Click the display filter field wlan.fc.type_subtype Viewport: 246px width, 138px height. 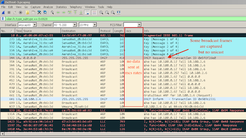(126, 19)
